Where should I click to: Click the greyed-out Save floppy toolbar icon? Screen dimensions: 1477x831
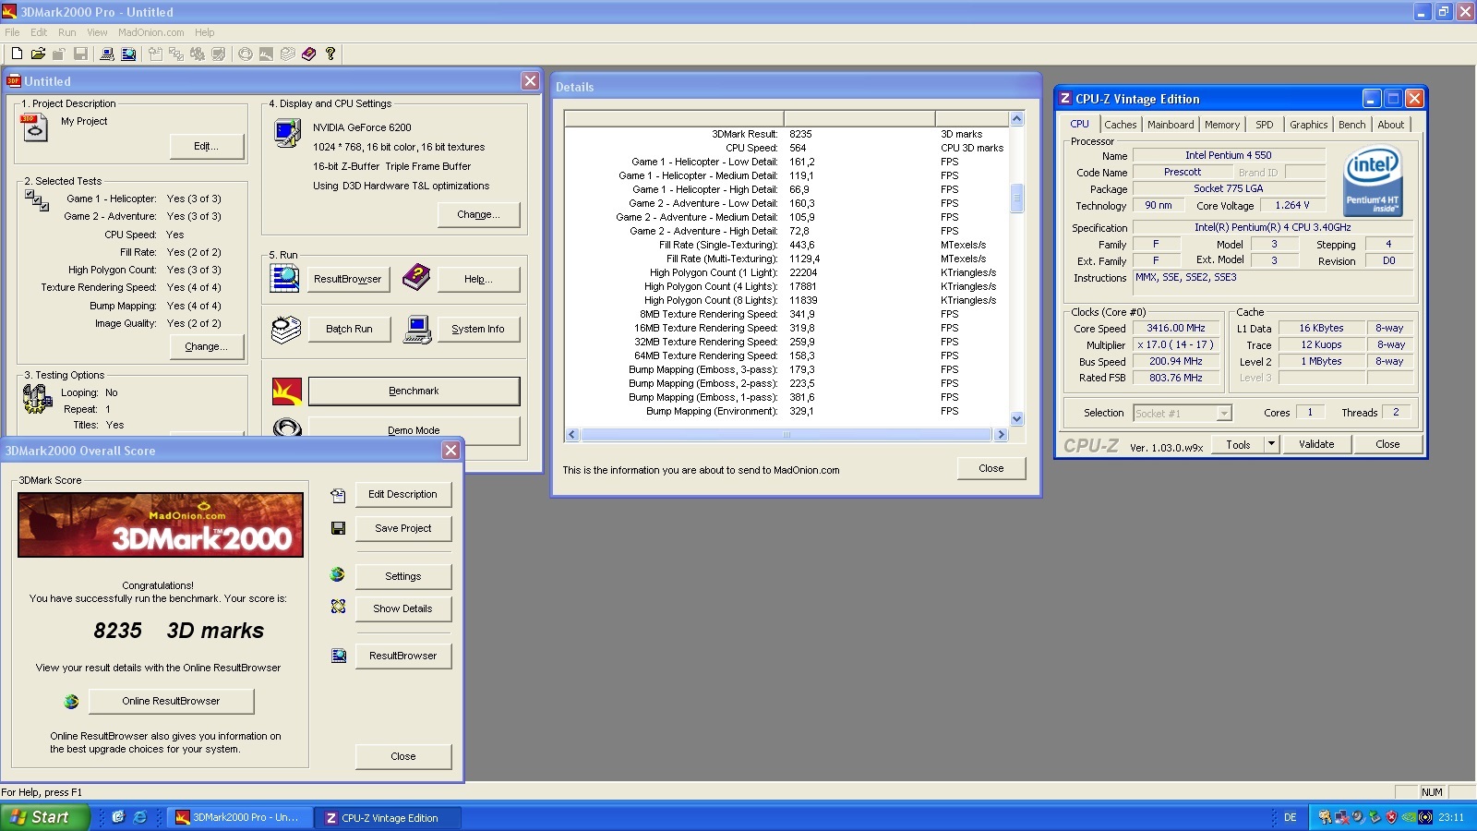point(80,54)
